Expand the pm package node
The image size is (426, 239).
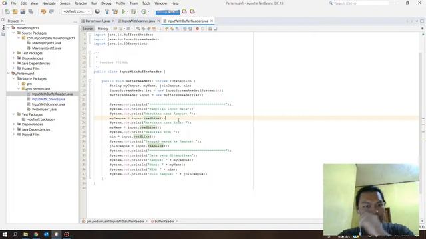click(x=19, y=84)
